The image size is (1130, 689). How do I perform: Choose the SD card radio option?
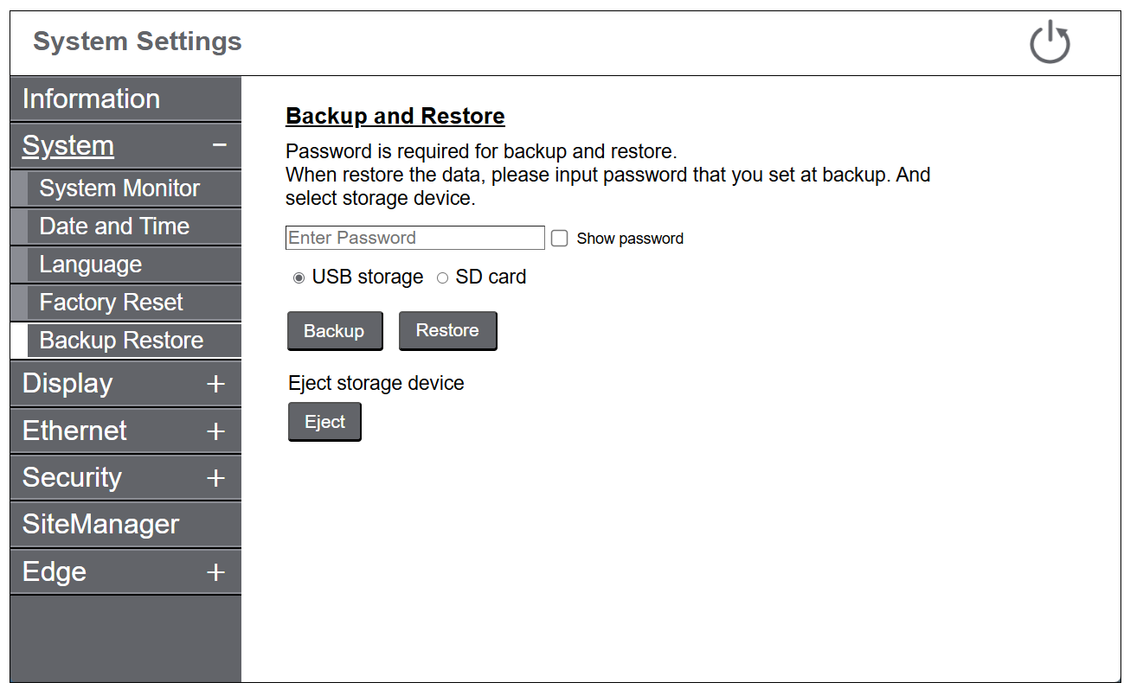[442, 278]
